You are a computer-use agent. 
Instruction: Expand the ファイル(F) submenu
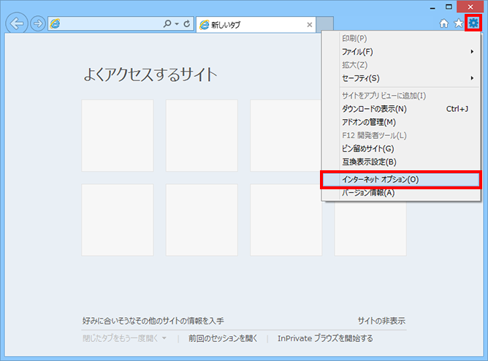(x=400, y=52)
